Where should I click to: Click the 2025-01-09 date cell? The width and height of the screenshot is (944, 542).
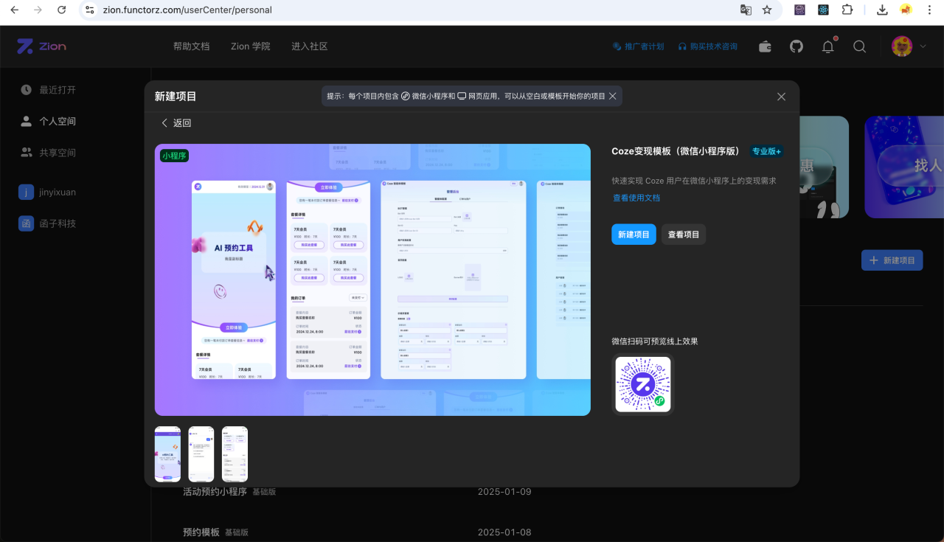(504, 492)
